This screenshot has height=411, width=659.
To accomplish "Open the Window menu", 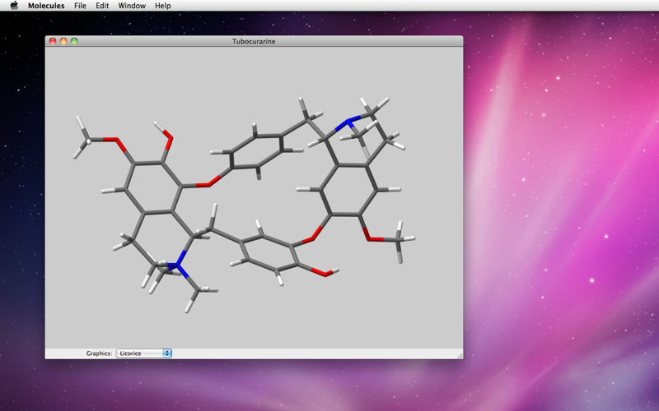I will click(132, 6).
